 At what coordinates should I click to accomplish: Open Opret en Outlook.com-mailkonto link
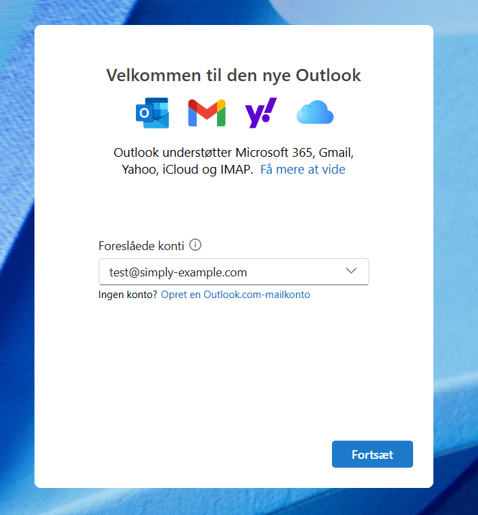[x=235, y=295]
